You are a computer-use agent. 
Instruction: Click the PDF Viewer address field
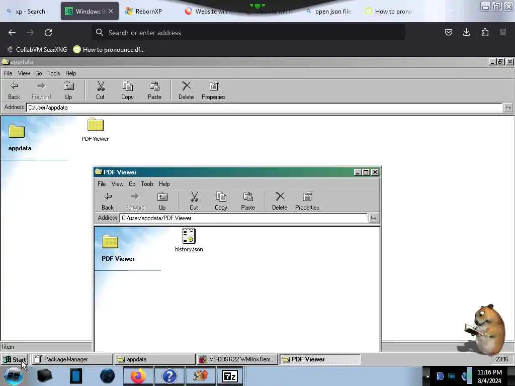244,218
